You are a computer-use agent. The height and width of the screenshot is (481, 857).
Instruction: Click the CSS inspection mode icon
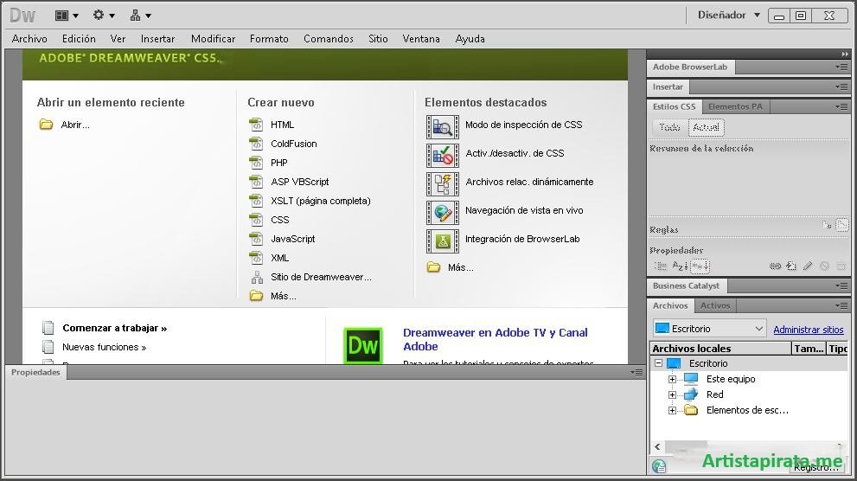click(442, 127)
